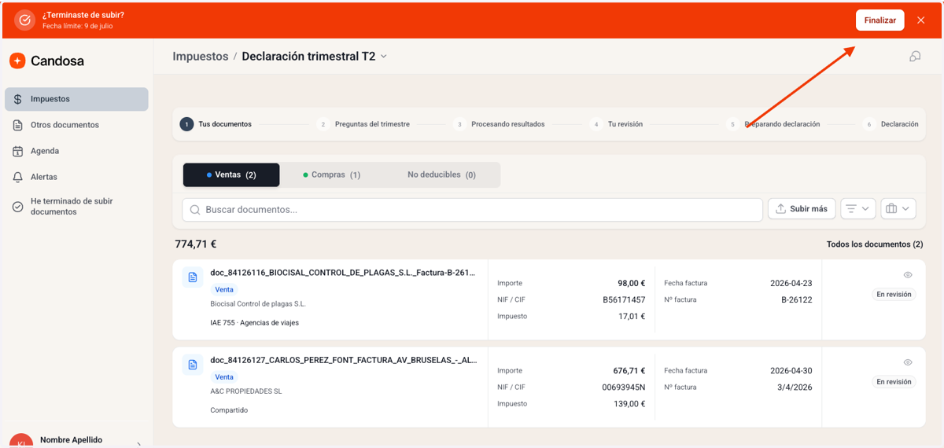
Task: Preview Biocisal document with the eye icon
Action: tap(908, 275)
